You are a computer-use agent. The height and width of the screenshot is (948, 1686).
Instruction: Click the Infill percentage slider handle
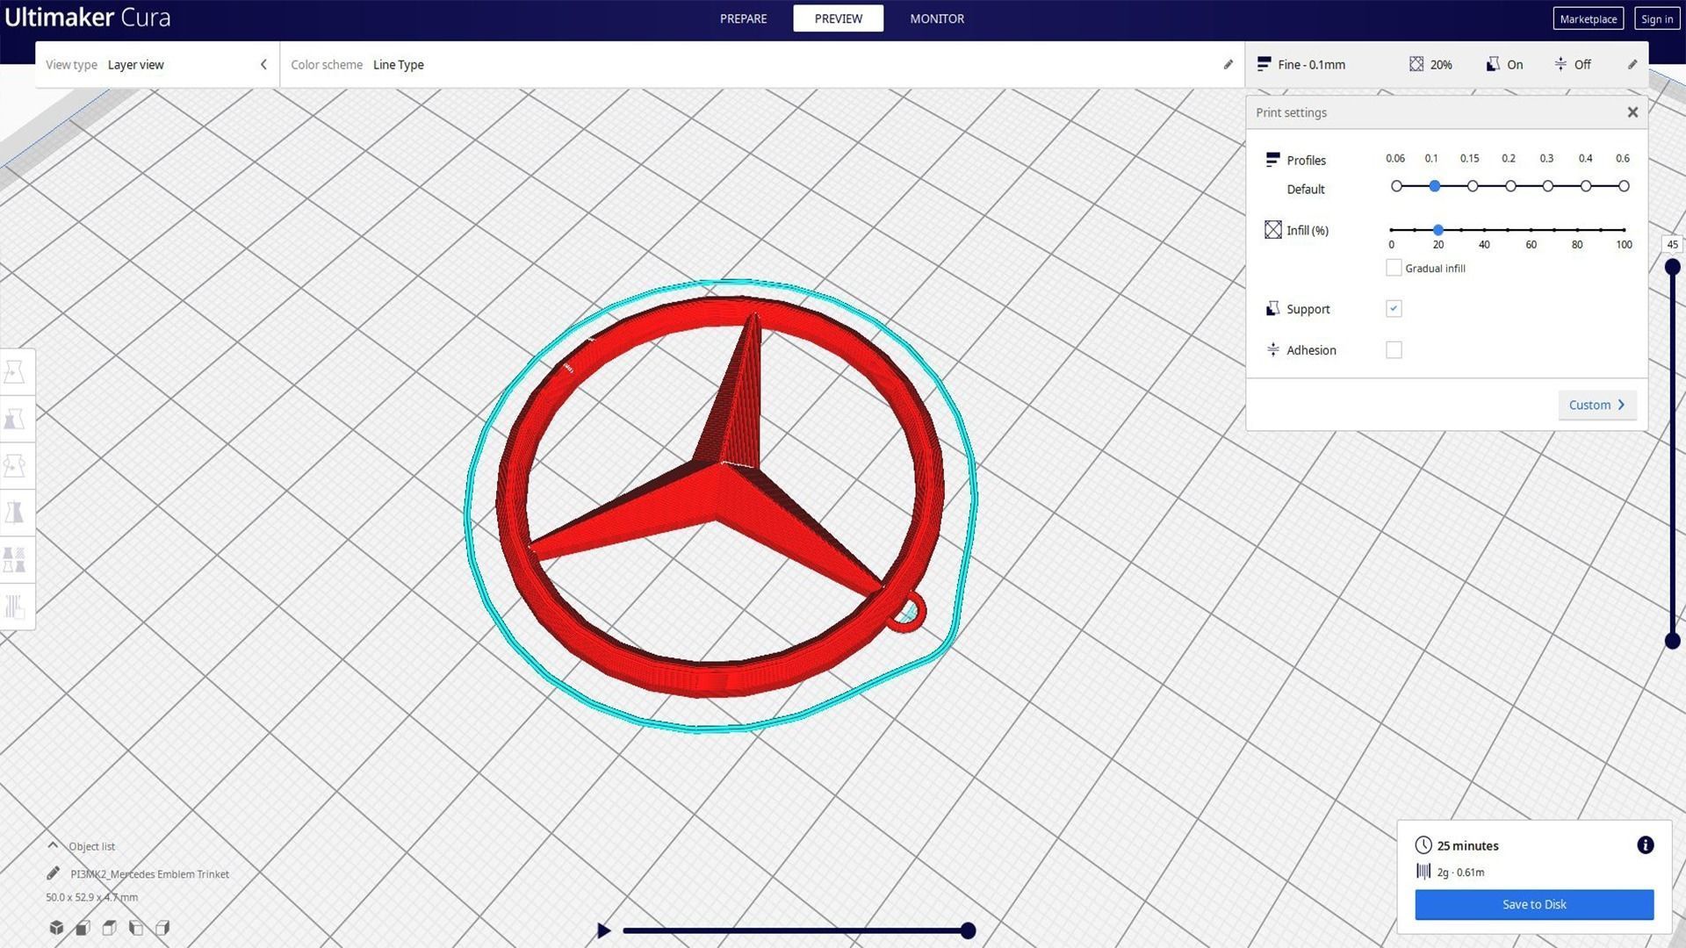pos(1437,230)
